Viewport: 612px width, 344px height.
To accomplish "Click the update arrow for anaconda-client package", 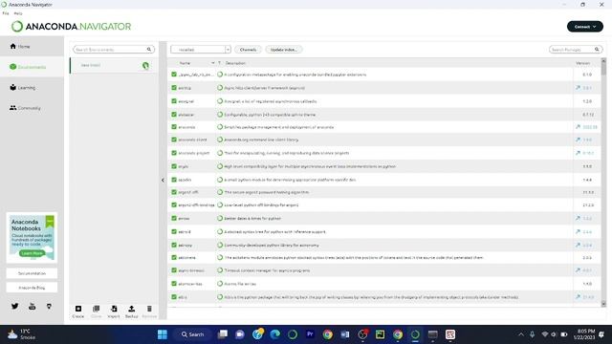I will coord(578,140).
